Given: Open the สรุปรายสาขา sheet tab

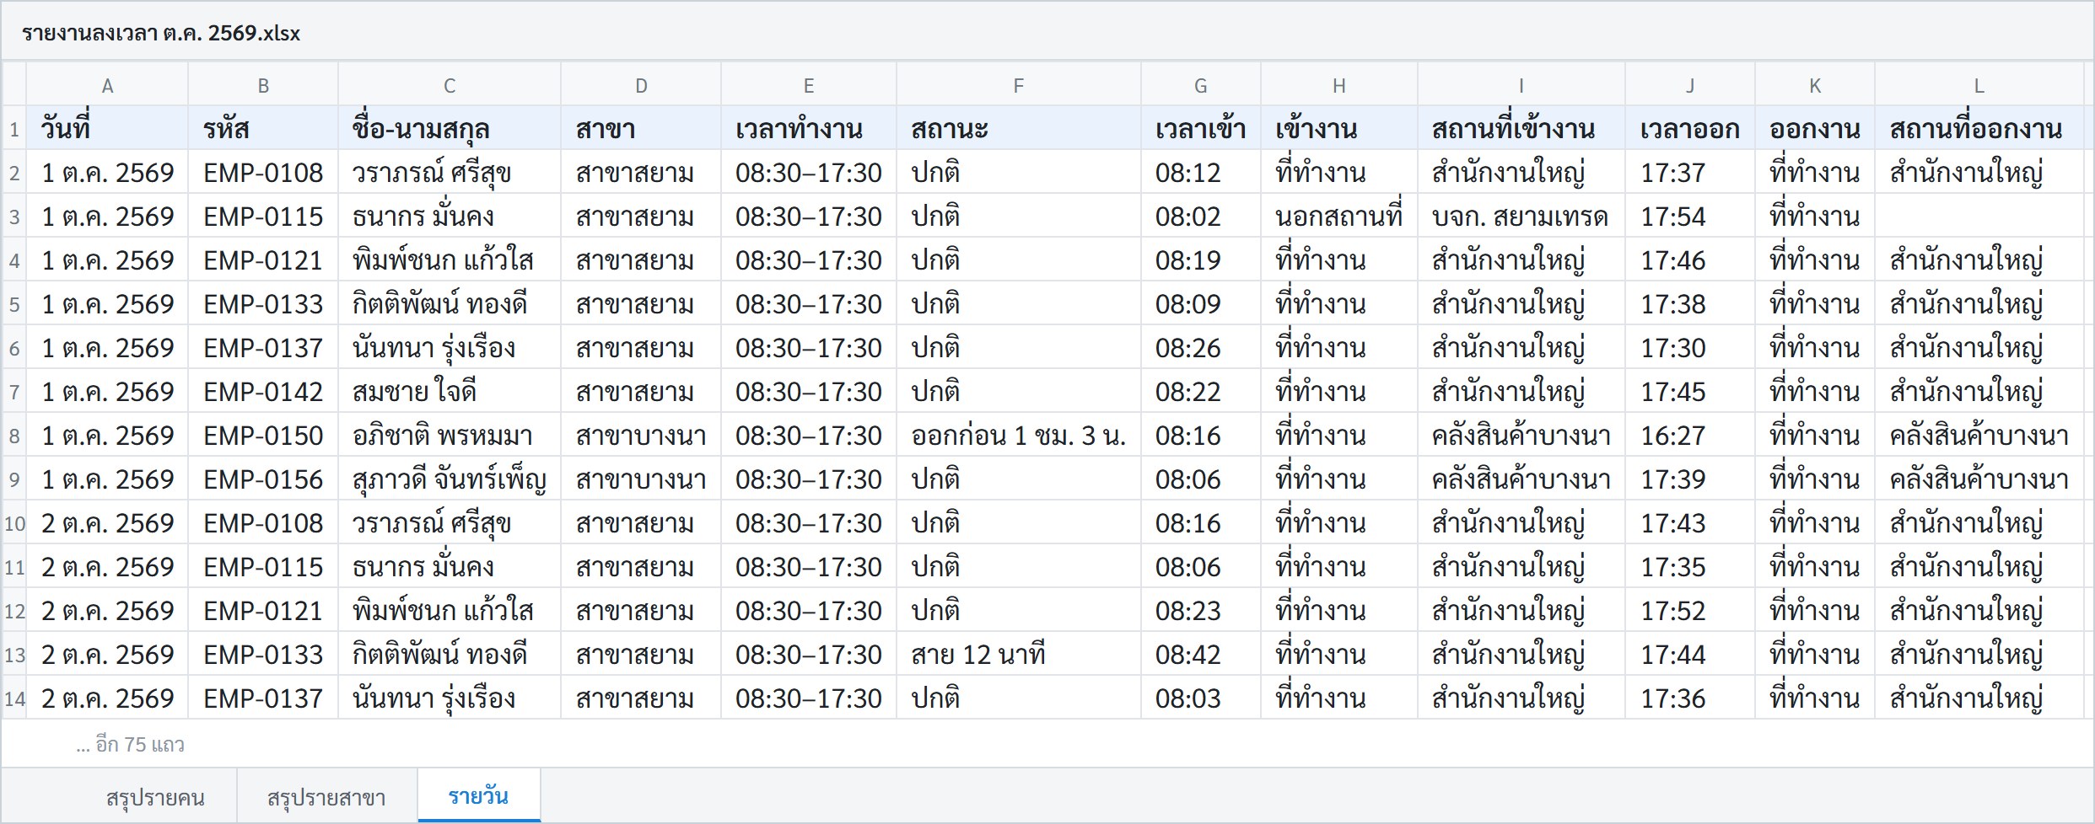Looking at the screenshot, I should pyautogui.click(x=326, y=797).
